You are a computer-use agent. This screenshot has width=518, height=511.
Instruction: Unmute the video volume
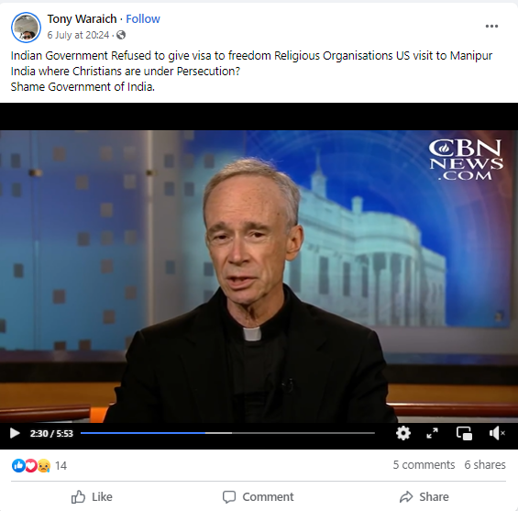click(x=497, y=433)
